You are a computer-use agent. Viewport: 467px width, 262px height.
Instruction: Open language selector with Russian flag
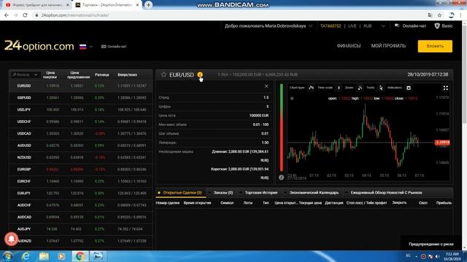point(86,47)
